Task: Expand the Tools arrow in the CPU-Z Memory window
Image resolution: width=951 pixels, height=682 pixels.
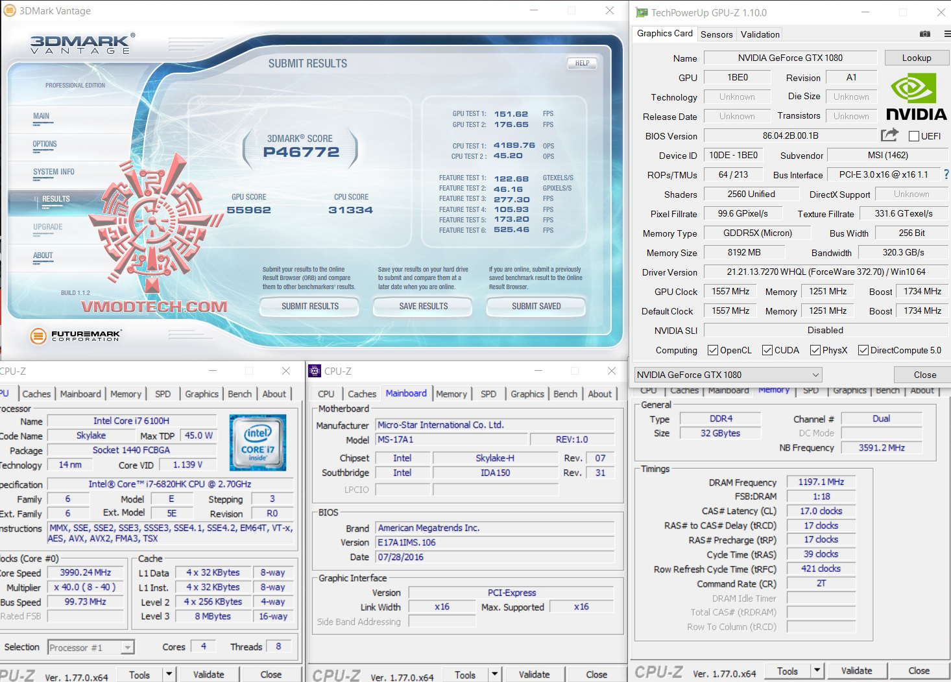Action: [817, 670]
